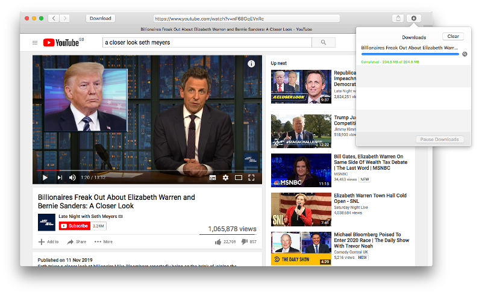Click the browser share icon
This screenshot has width=482, height=295.
point(398,19)
